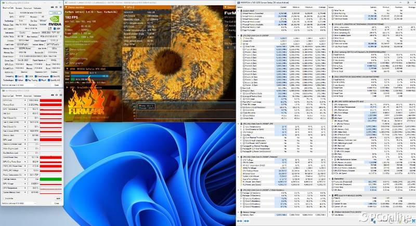Open Advanced tab in GPU-Z Sensors window
This screenshot has height=226, width=416.
coord(28,96)
